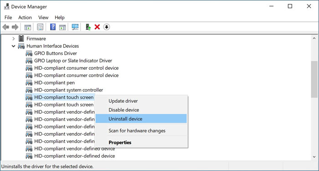Open the Action menu

pyautogui.click(x=25, y=17)
